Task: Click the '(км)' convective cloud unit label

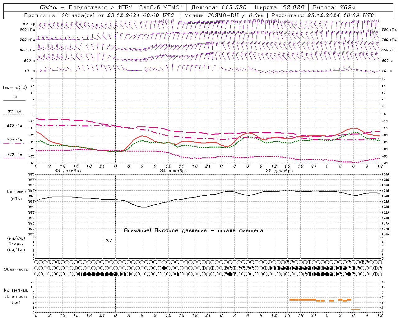Action: coord(16,302)
